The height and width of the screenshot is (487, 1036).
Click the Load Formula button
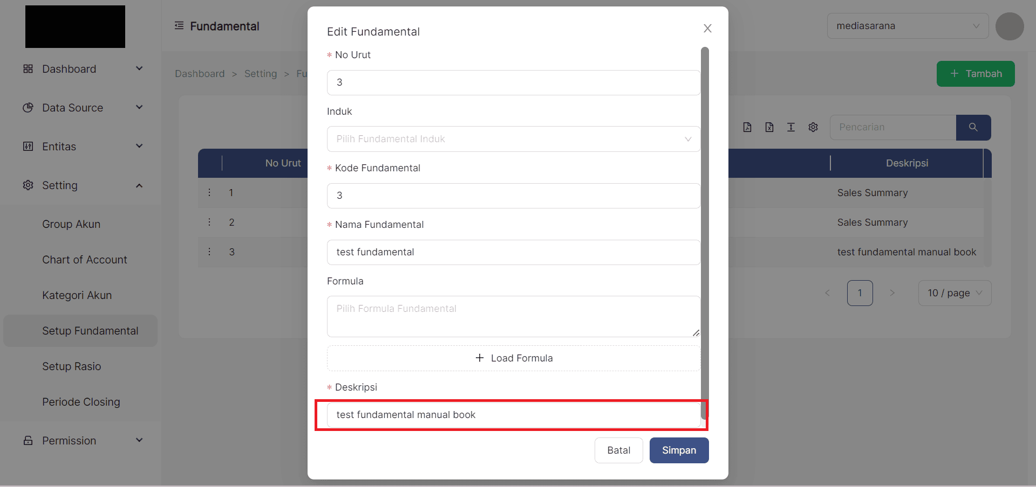[513, 358]
